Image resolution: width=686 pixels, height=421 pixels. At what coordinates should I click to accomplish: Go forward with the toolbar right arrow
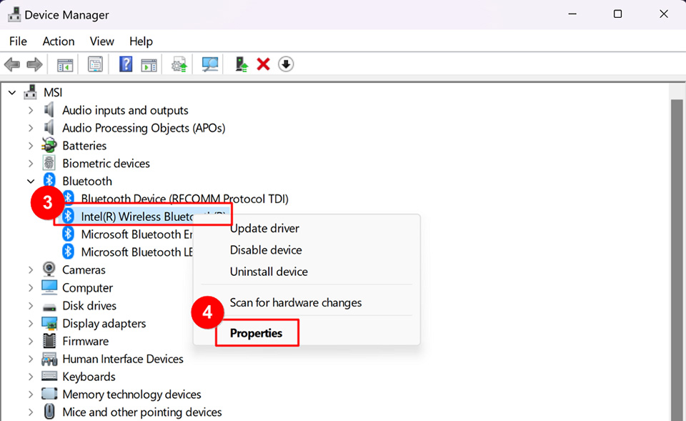click(x=34, y=65)
